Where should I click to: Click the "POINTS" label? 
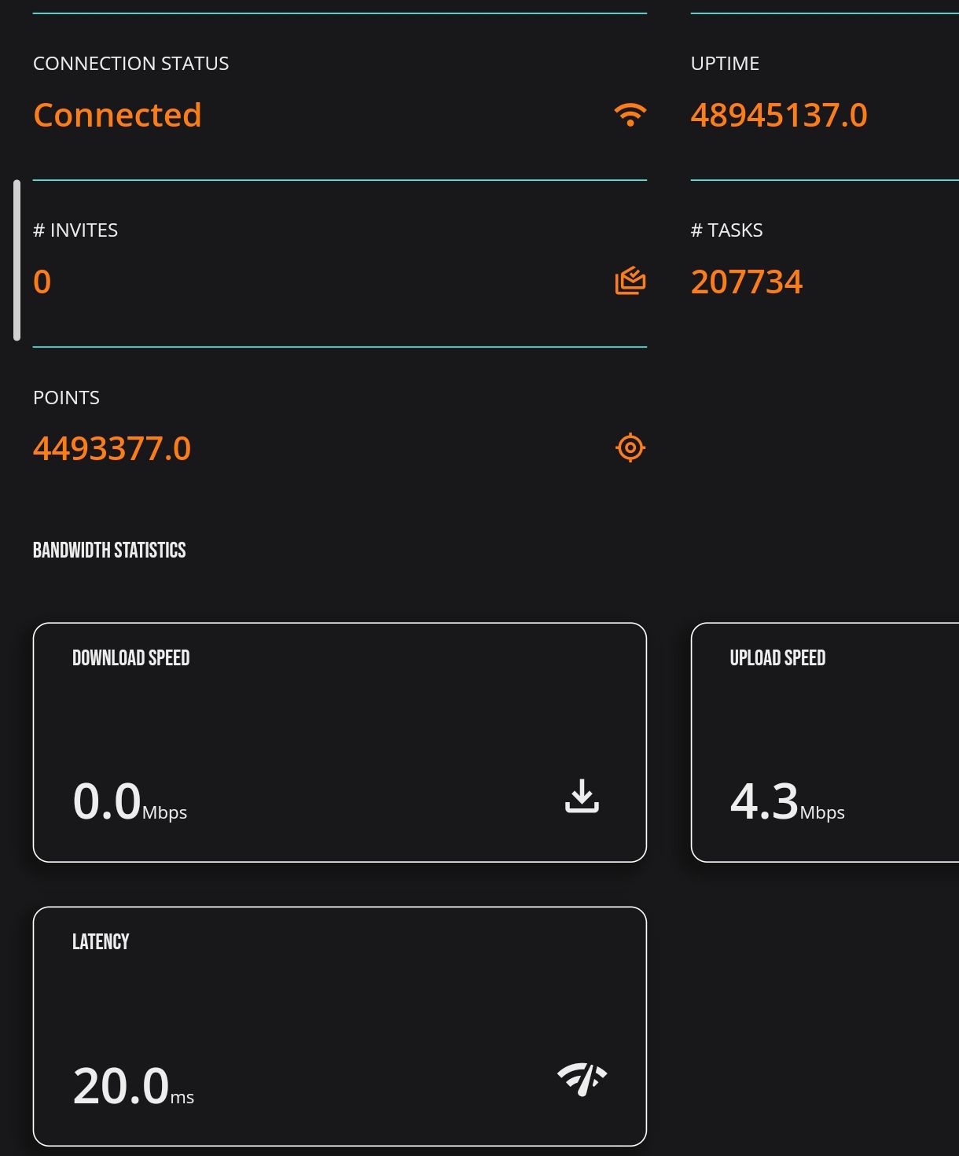(x=66, y=397)
